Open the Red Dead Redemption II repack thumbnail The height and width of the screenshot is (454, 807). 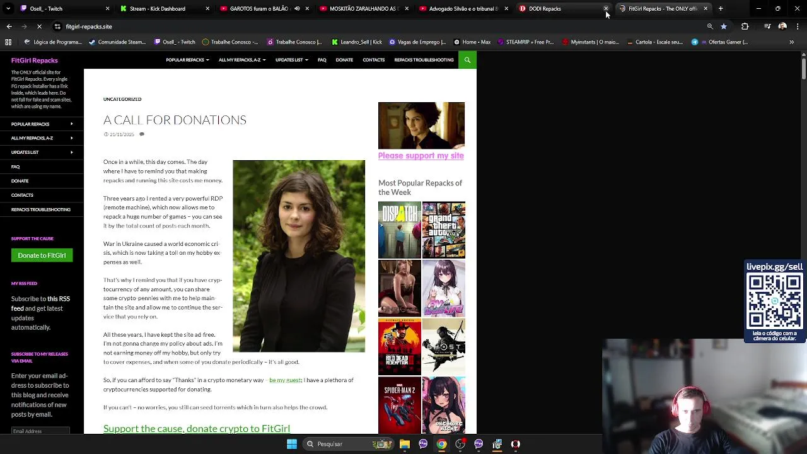coord(399,347)
